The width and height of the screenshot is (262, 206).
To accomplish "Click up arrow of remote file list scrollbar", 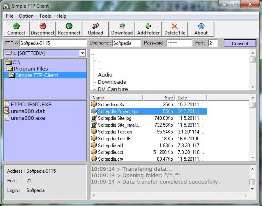I will (x=253, y=98).
